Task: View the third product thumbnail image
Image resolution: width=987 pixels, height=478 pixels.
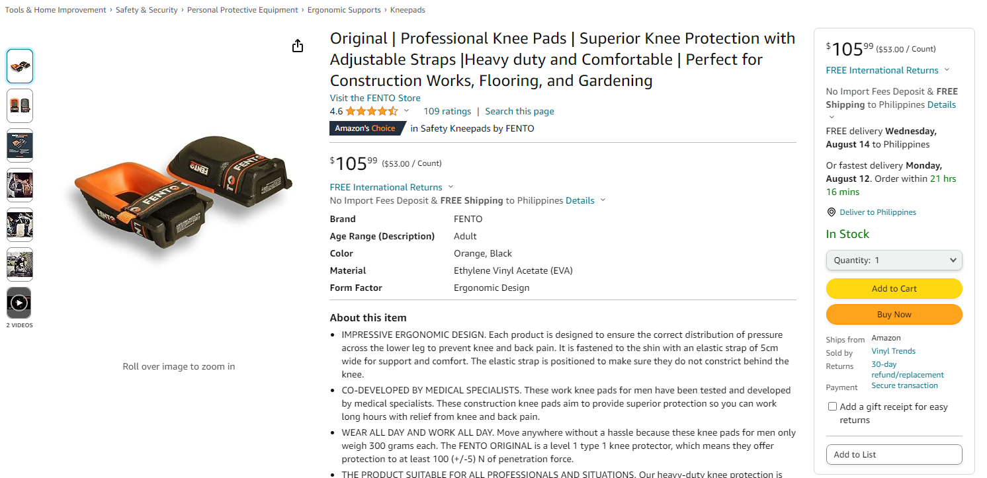Action: (x=20, y=145)
